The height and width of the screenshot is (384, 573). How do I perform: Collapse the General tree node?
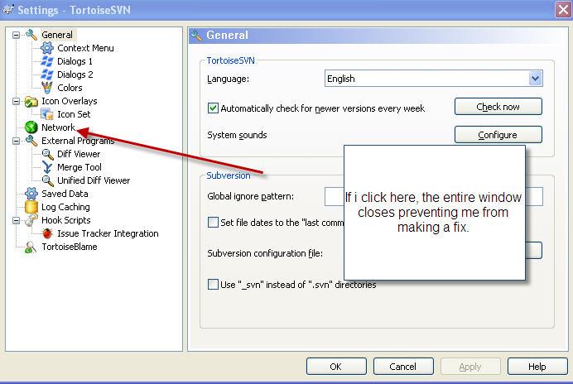tap(16, 35)
